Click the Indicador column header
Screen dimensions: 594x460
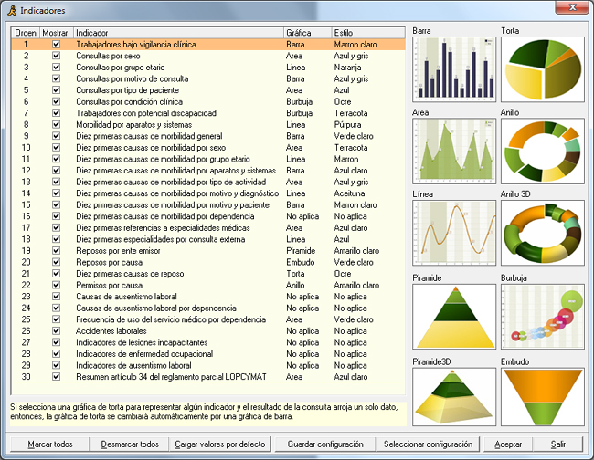177,32
